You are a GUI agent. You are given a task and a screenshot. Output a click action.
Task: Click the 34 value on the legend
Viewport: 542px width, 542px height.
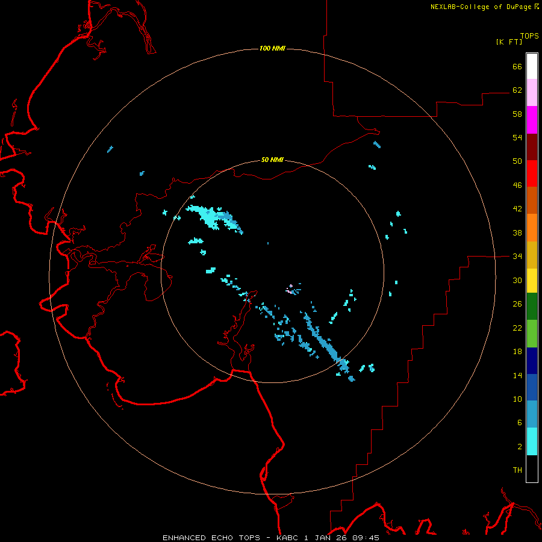pos(517,257)
